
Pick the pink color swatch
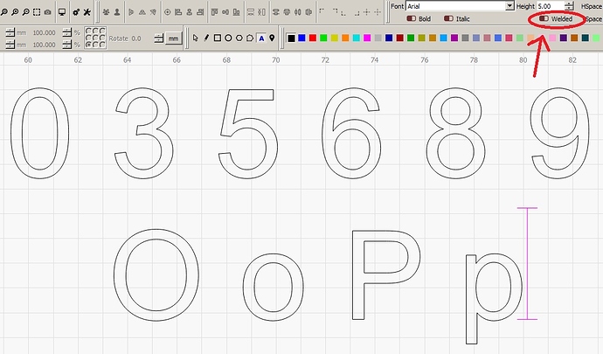tap(552, 38)
